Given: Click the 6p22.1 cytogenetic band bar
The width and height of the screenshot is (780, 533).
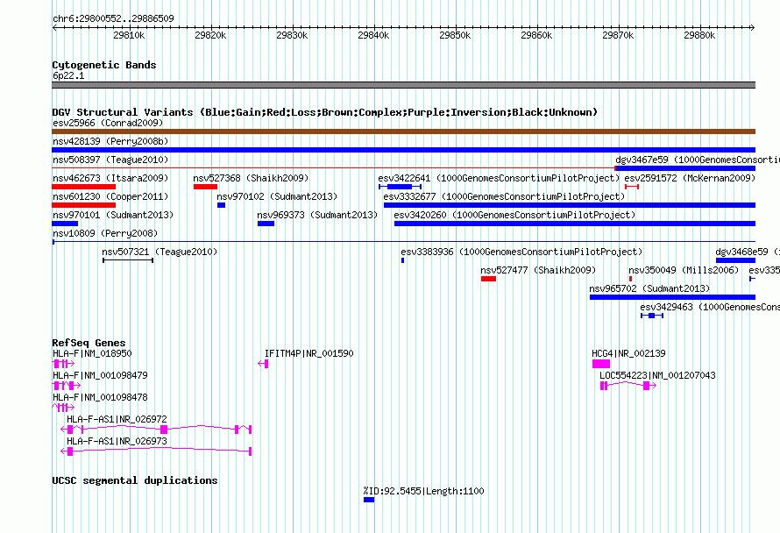Looking at the screenshot, I should pos(403,85).
